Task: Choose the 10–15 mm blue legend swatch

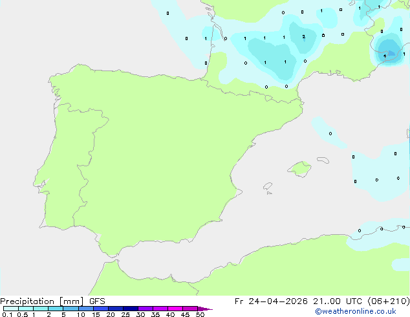Action: 85,309
